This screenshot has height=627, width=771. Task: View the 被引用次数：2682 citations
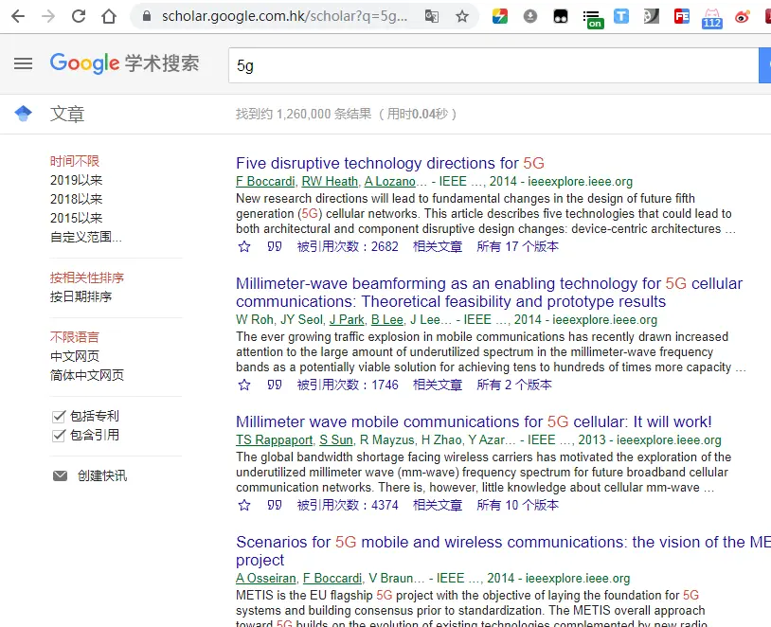coord(348,246)
